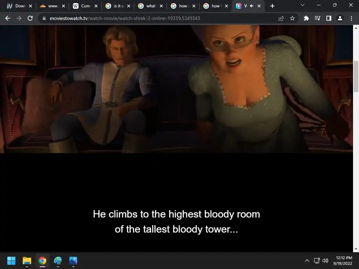The width and height of the screenshot is (359, 269).
Task: Open Paint from the taskbar
Action: pyautogui.click(x=58, y=261)
